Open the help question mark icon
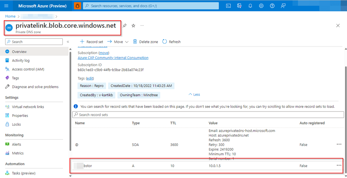The image size is (347, 178). 272,6
